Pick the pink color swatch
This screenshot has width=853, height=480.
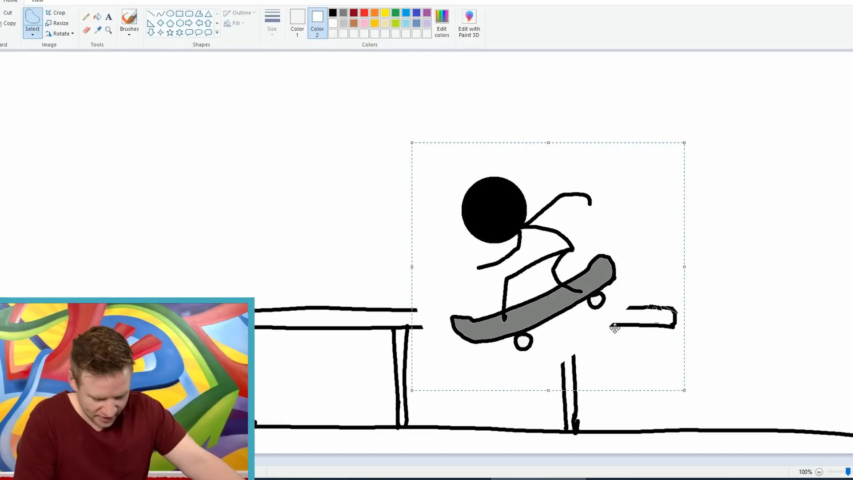[364, 23]
